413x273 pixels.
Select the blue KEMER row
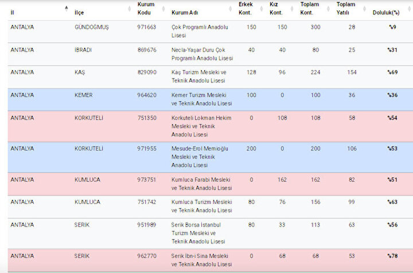[211, 99]
